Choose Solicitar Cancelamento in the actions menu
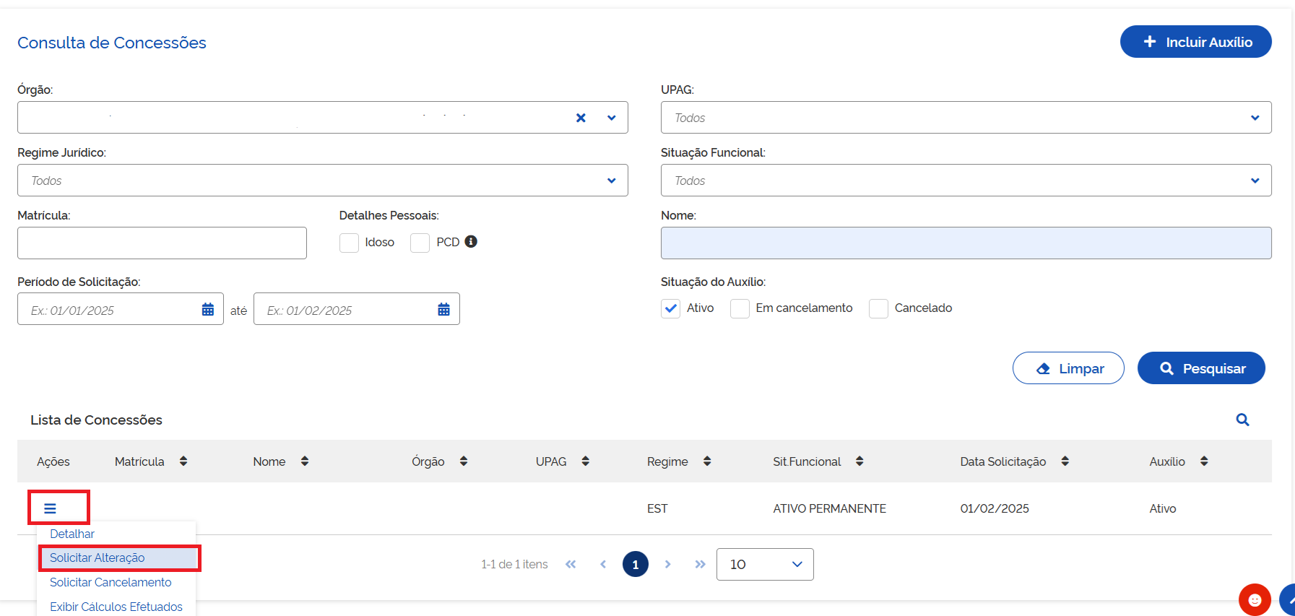This screenshot has width=1295, height=616. point(111,582)
